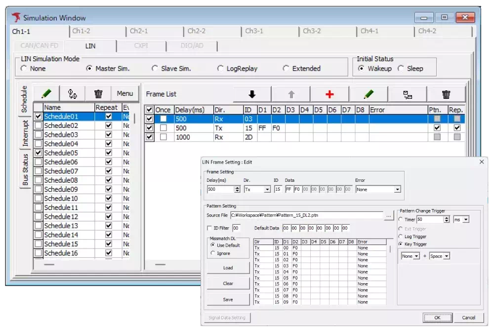Click the browse button next to Source File
The image size is (494, 332).
[389, 215]
